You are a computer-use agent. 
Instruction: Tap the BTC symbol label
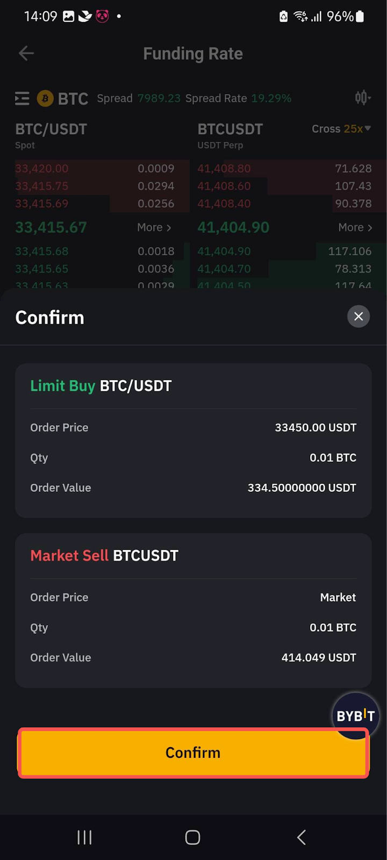(x=73, y=99)
